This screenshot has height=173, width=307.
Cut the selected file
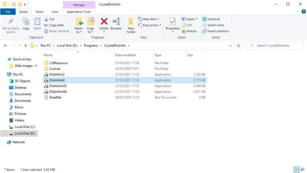(x=49, y=19)
